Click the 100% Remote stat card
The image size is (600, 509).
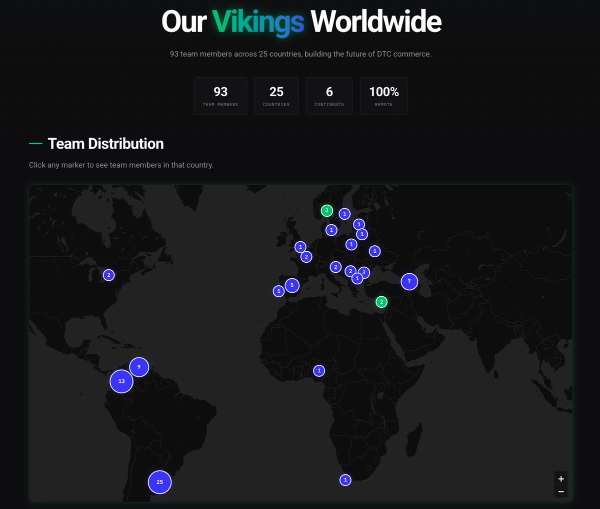(384, 96)
